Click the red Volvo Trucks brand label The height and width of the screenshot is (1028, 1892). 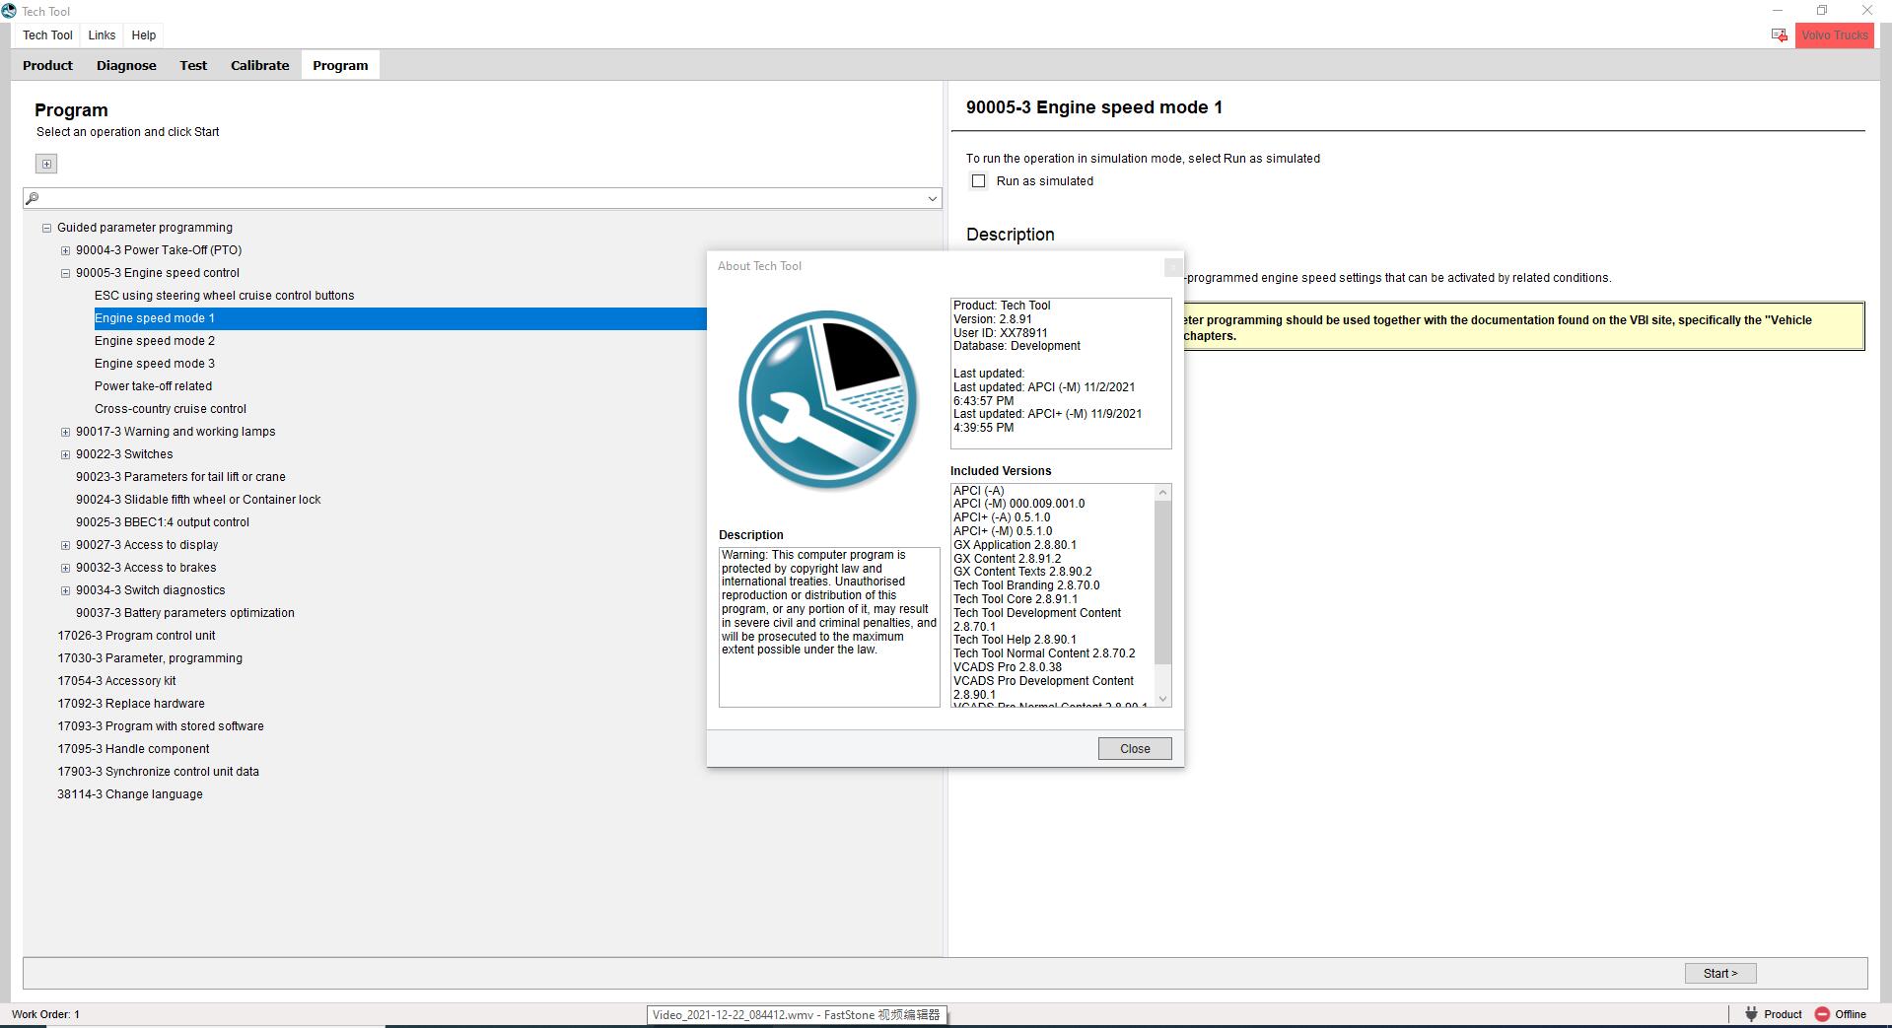coord(1834,35)
